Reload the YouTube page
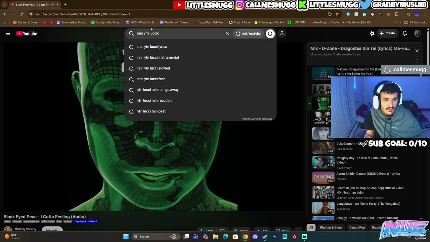Image resolution: width=430 pixels, height=242 pixels. (x=21, y=14)
